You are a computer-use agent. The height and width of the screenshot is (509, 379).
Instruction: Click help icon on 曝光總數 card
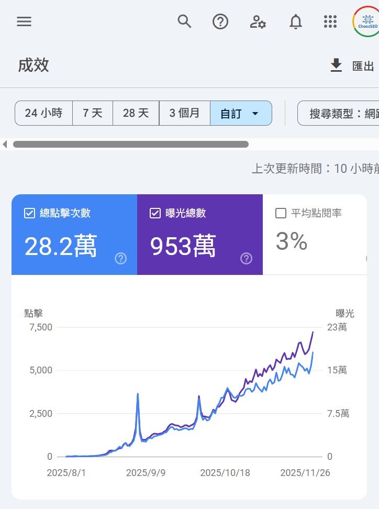coord(247,258)
